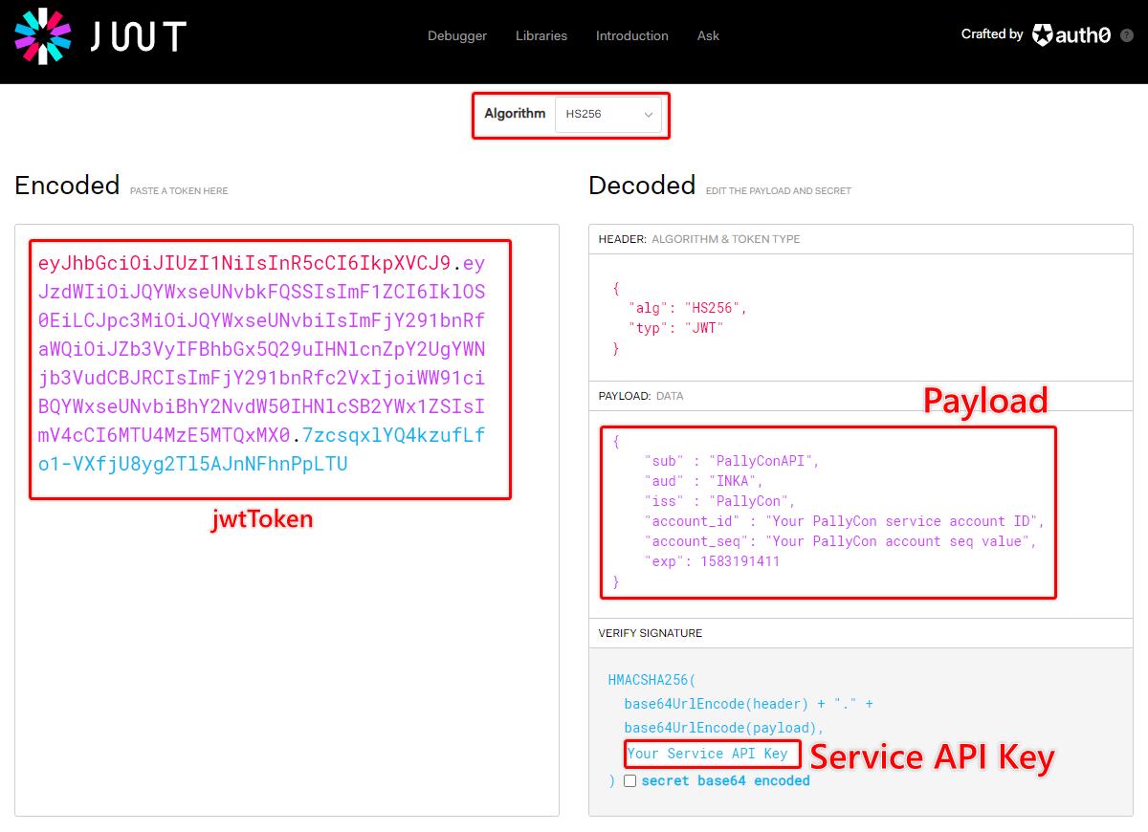Click the Auth0 shield logo

coord(1042,35)
